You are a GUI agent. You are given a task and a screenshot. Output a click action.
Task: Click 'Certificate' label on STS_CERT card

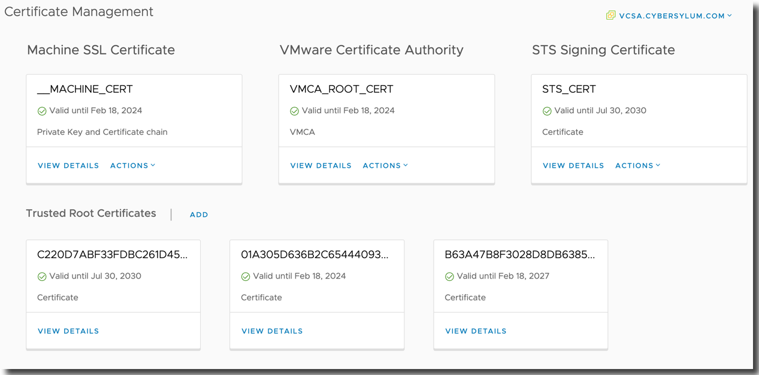(563, 132)
